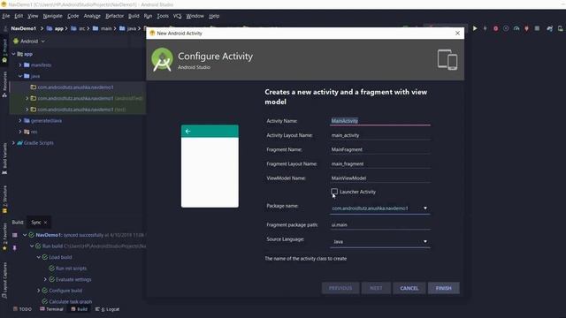Click the PREVIOUS button
Screen dimensions: 566x318
pos(340,288)
